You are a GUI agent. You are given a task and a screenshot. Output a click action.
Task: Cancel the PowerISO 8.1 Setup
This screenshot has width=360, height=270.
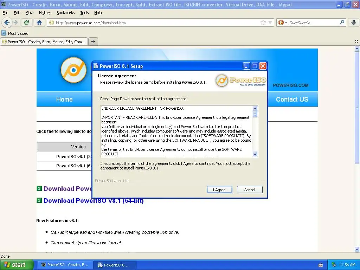pos(249,189)
